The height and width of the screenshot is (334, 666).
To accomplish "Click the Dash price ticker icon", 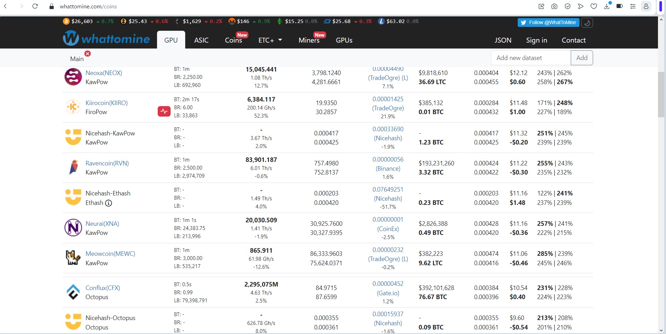I will 327,21.
